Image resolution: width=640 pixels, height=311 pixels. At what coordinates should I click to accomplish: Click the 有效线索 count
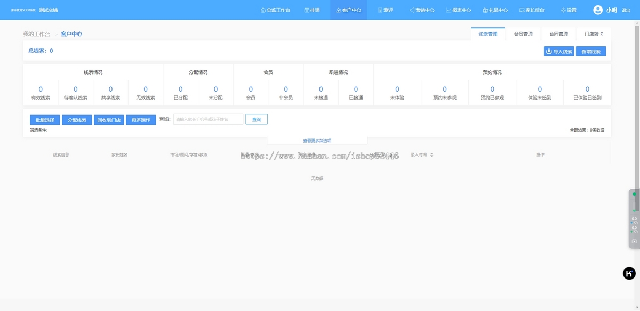click(41, 89)
